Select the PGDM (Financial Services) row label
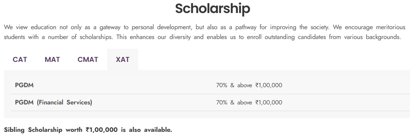410x135 pixels. tap(54, 103)
